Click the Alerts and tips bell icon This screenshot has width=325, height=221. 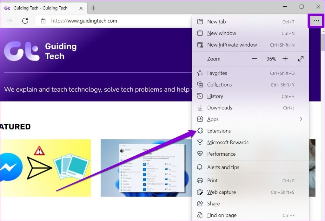200,167
